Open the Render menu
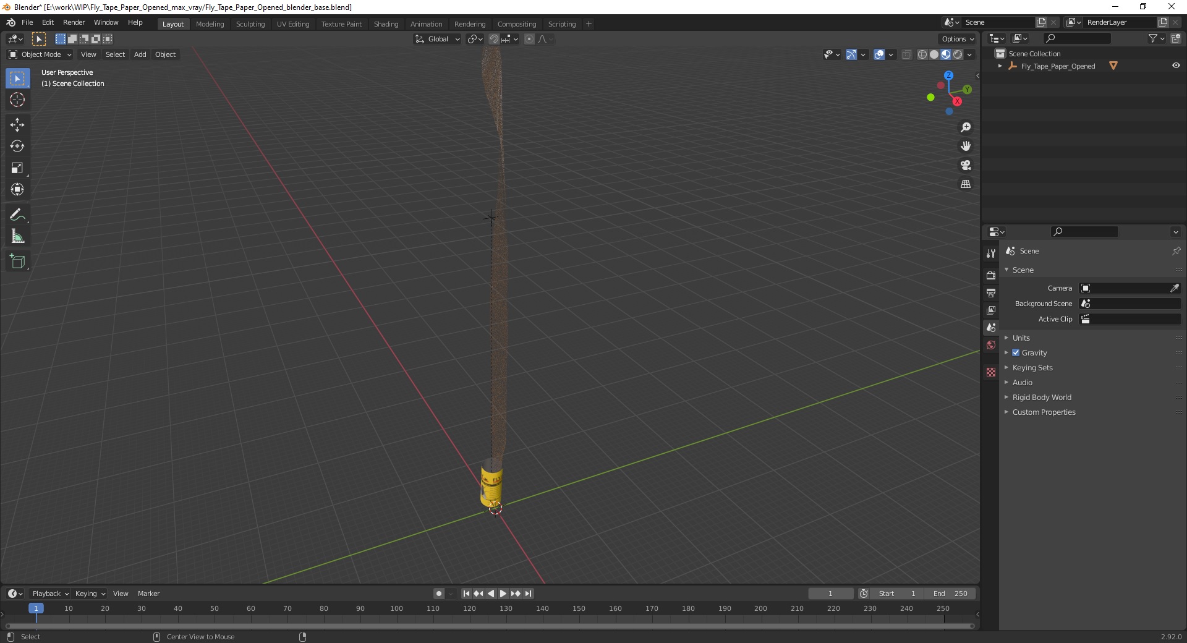Image resolution: width=1187 pixels, height=643 pixels. (74, 22)
